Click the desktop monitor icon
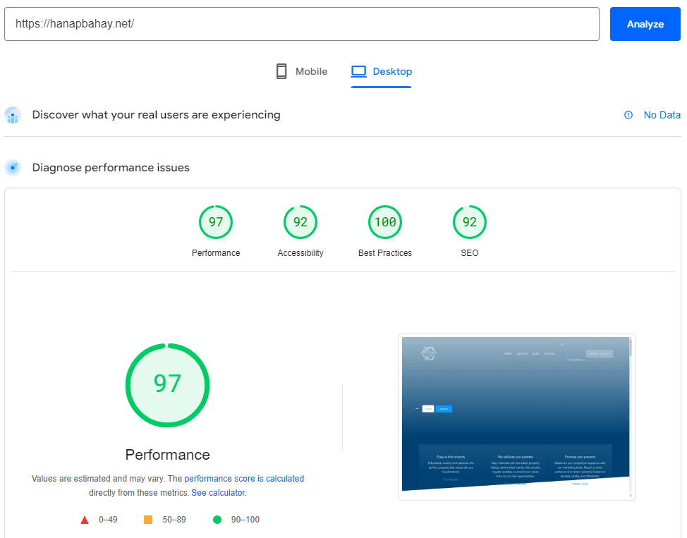The width and height of the screenshot is (687, 538). click(x=359, y=71)
